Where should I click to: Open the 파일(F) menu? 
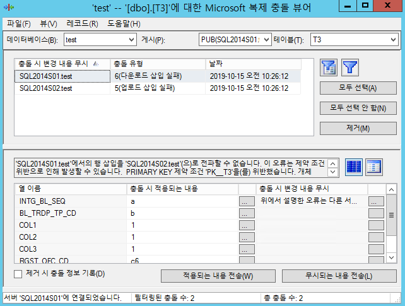point(18,24)
